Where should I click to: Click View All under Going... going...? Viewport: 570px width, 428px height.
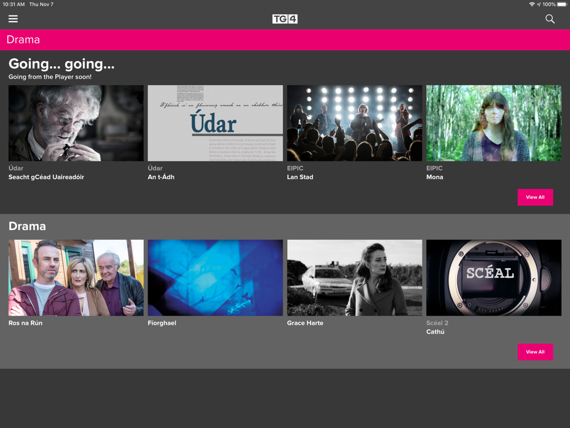[x=535, y=197]
